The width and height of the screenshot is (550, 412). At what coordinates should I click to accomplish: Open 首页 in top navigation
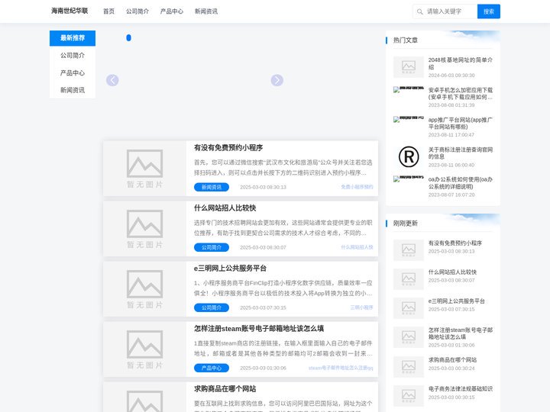point(108,11)
